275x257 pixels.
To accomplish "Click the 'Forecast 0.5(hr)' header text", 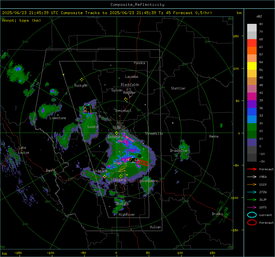I will coord(193,13).
